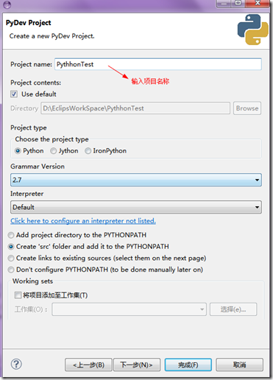Click into the Project name text field
Screen dimensions: 273x380
click(158, 64)
